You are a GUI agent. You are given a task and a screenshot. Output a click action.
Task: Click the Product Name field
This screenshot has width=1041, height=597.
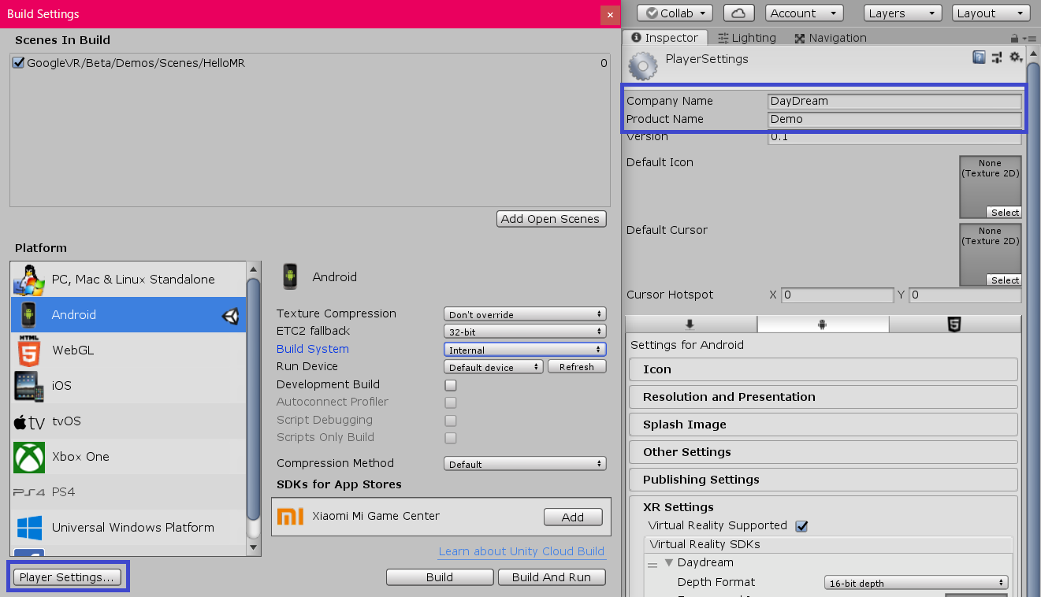pyautogui.click(x=894, y=119)
